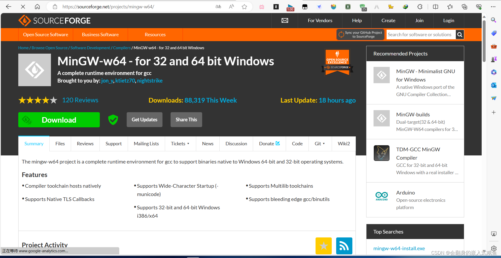Open the Resources menu

click(x=155, y=35)
